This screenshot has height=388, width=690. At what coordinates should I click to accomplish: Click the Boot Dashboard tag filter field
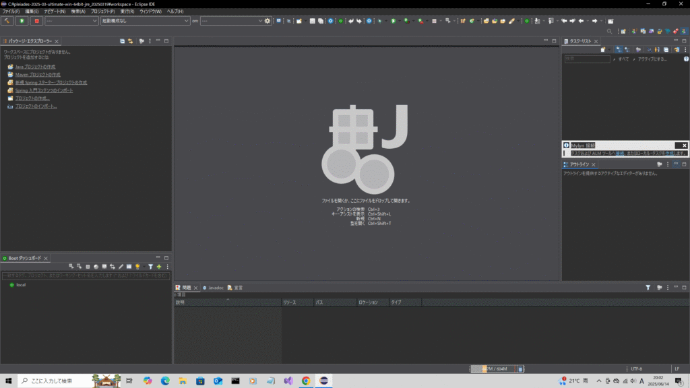tap(86, 276)
